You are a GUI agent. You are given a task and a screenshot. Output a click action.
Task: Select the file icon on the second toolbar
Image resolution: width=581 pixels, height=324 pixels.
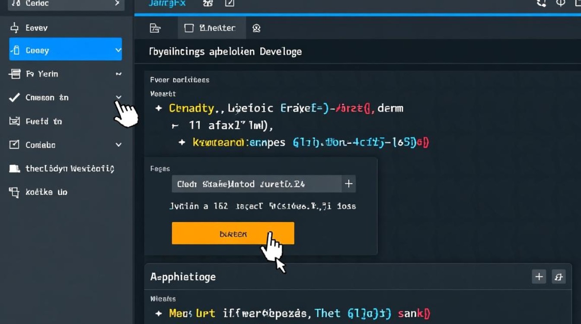[x=155, y=28]
